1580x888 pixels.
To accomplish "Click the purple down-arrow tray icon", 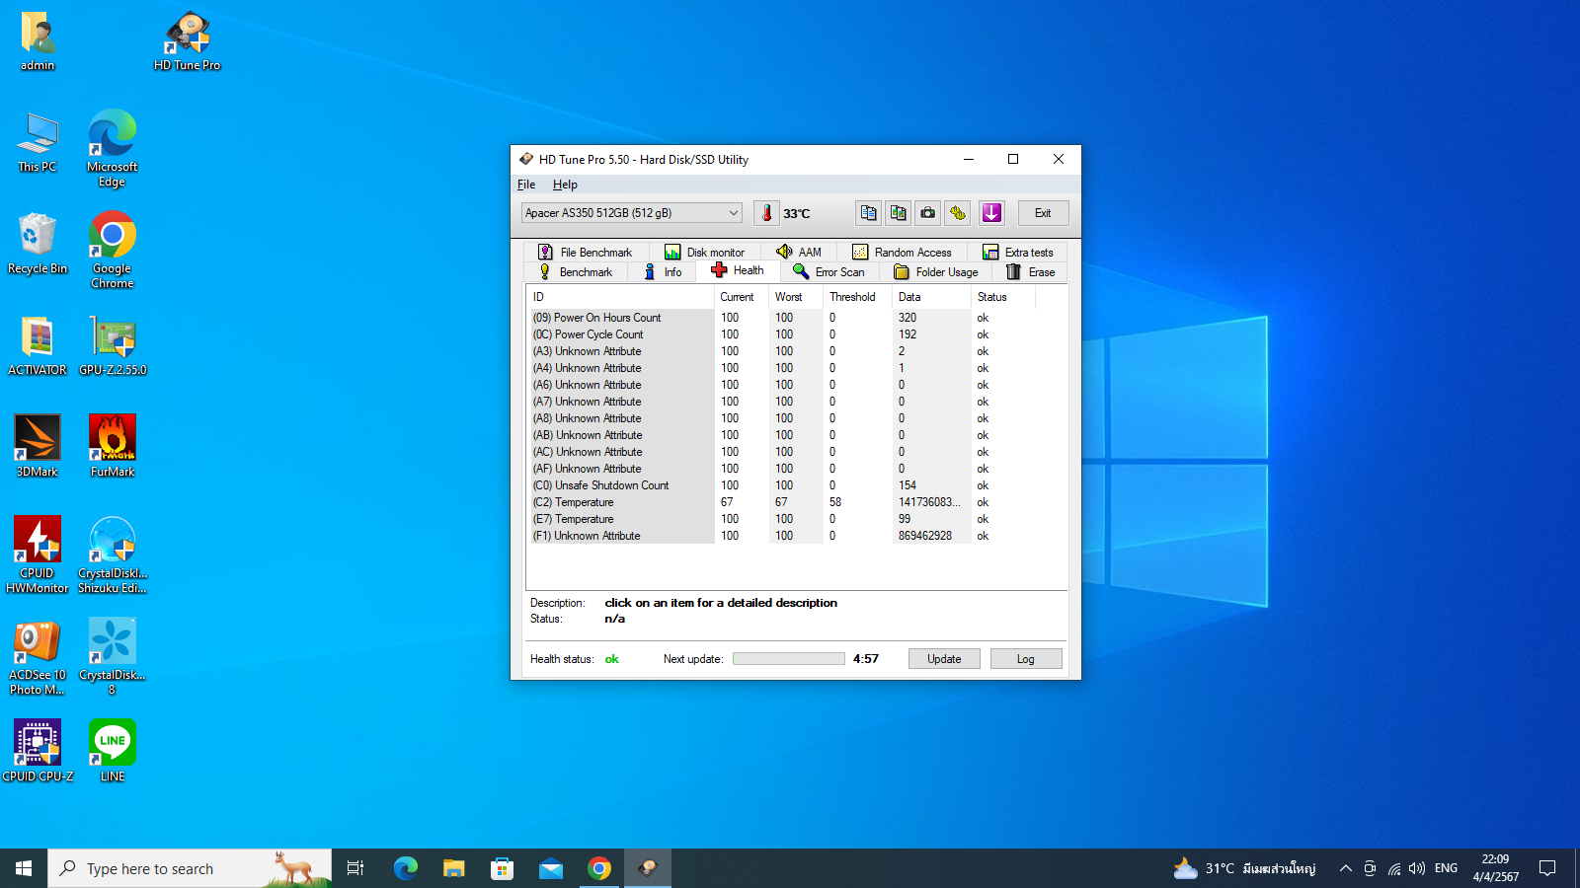I will 991,213.
